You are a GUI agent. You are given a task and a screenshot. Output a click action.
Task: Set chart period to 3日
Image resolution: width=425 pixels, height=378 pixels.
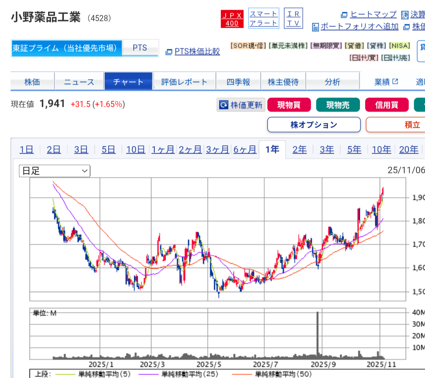(81, 149)
